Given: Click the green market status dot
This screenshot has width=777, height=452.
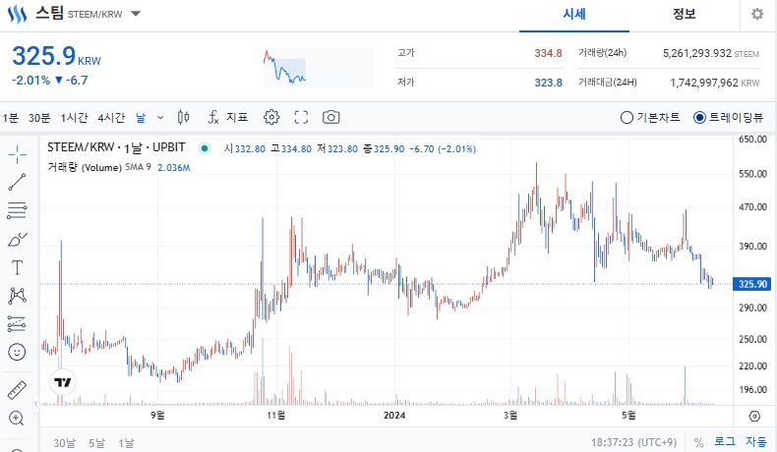Looking at the screenshot, I should (205, 148).
